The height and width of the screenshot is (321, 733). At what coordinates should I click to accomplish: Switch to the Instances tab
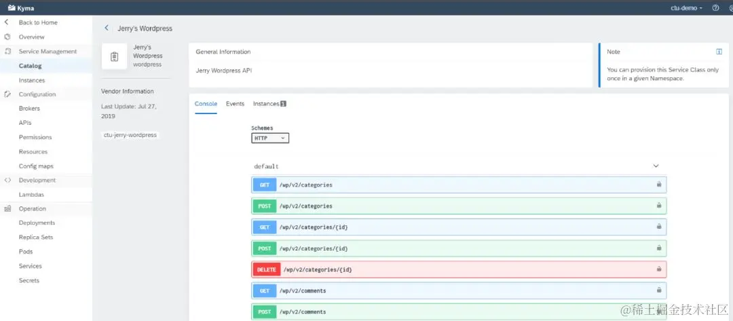tap(269, 104)
